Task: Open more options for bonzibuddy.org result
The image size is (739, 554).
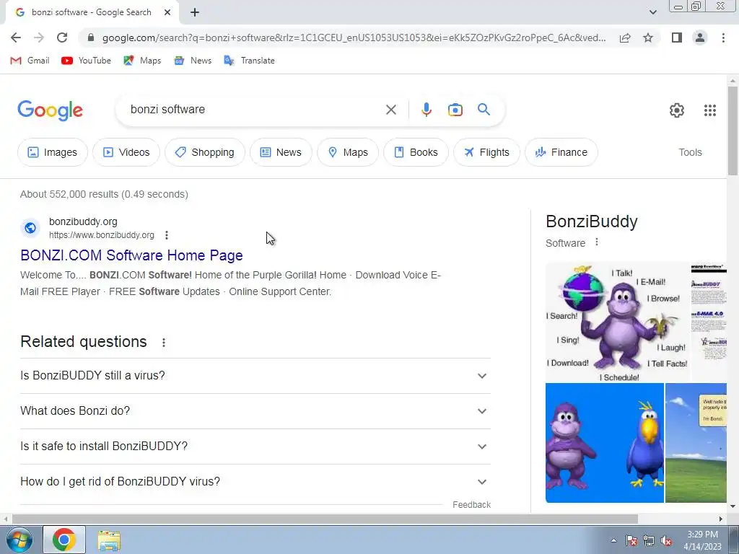Action: click(x=167, y=235)
